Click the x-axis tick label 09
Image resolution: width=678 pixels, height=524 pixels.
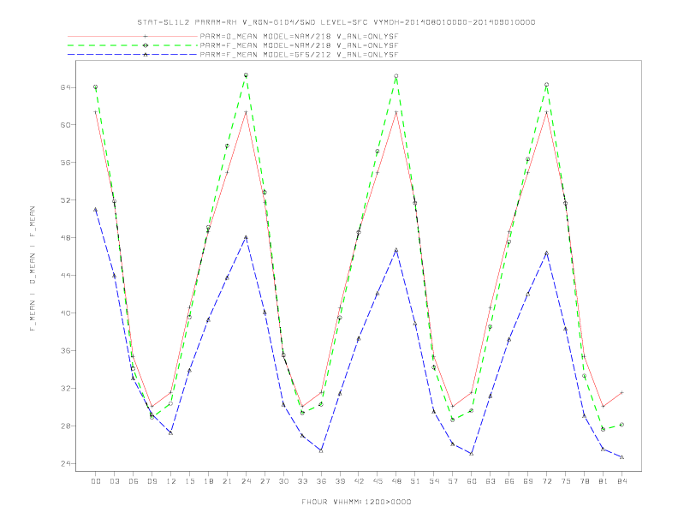tap(152, 481)
